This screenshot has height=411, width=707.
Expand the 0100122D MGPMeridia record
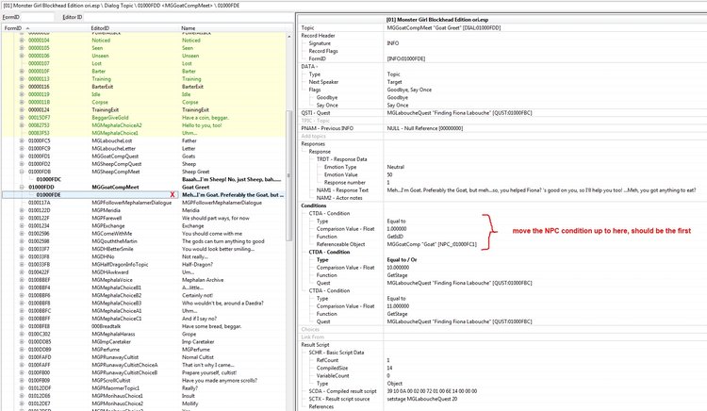pyautogui.click(x=22, y=210)
